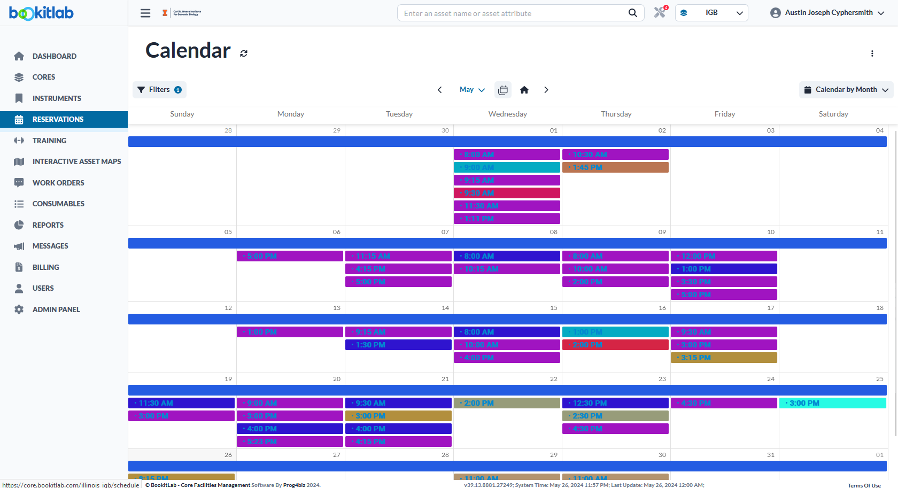Click the institute logo in header
This screenshot has width=898, height=488.
coord(182,13)
